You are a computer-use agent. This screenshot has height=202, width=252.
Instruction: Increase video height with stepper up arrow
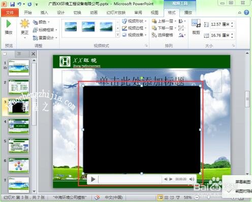tap(232, 23)
